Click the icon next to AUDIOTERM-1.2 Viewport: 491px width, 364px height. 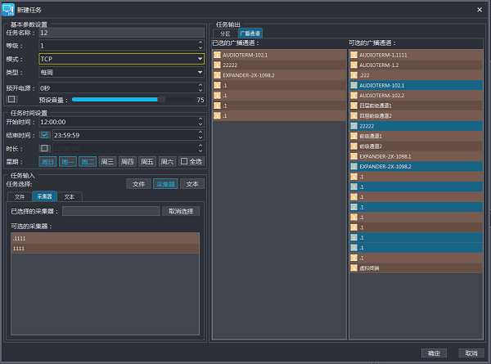(354, 65)
